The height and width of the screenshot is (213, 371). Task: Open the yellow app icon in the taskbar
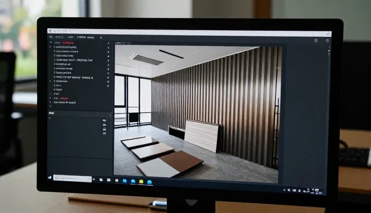pyautogui.click(x=141, y=181)
